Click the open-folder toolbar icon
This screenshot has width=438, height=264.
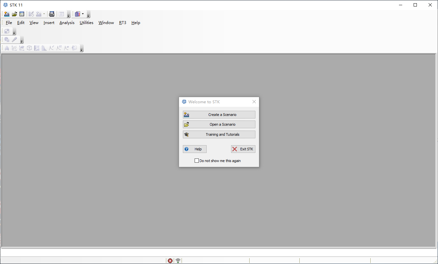click(x=14, y=14)
